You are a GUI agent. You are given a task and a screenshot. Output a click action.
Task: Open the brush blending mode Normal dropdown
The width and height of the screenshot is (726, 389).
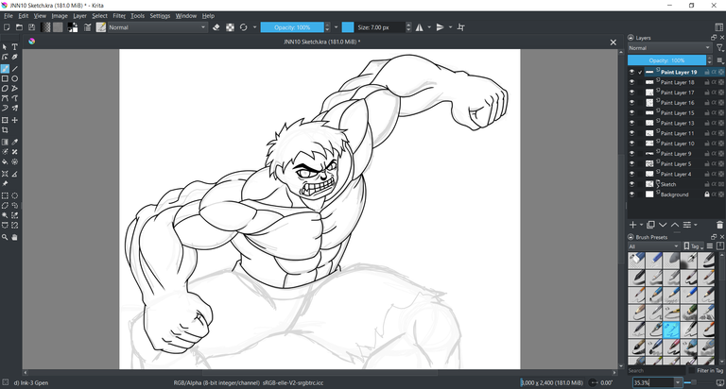(158, 27)
